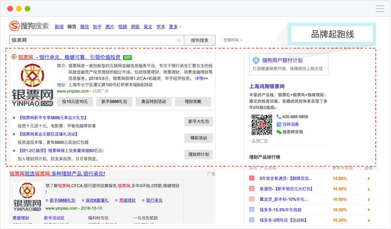Click the small coin icon before the 银票网 title
The height and width of the screenshot is (229, 391).
click(x=14, y=57)
